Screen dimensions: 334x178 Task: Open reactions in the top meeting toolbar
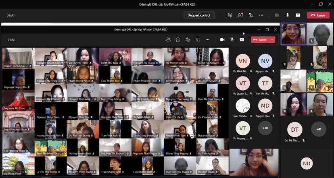250,15
